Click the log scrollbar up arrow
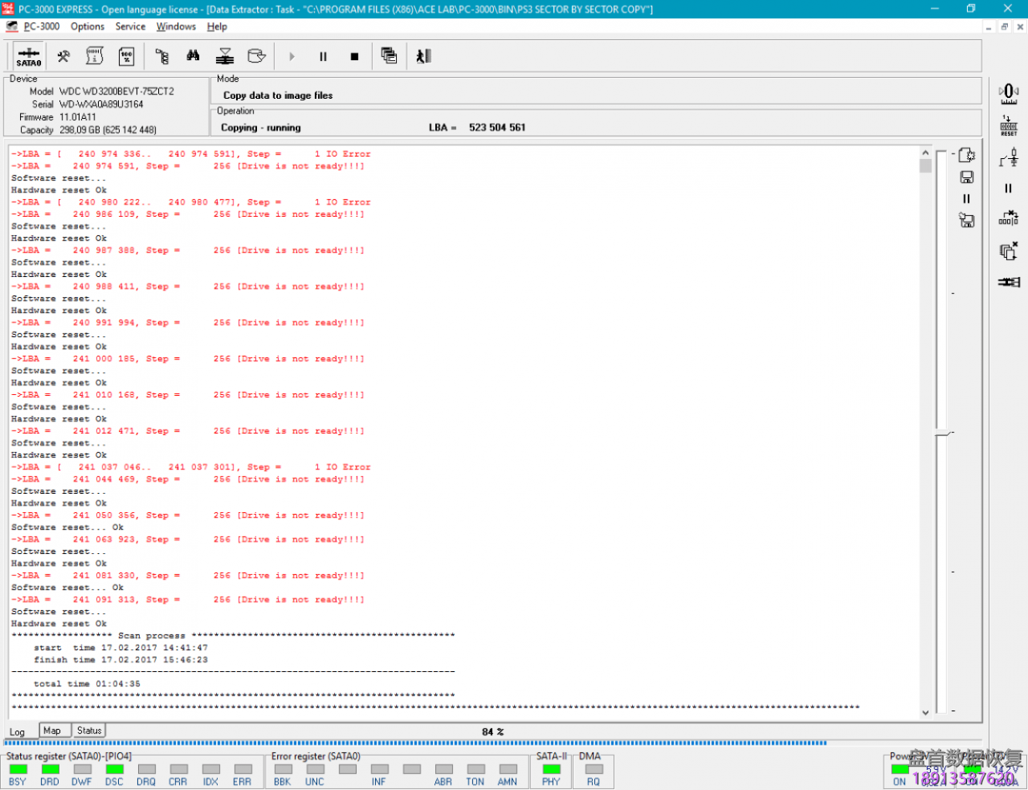Image resolution: width=1028 pixels, height=790 pixels. [925, 153]
